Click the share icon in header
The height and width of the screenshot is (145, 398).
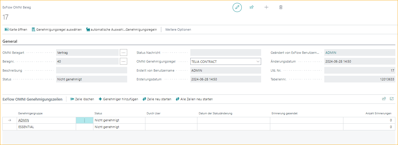click(x=252, y=7)
